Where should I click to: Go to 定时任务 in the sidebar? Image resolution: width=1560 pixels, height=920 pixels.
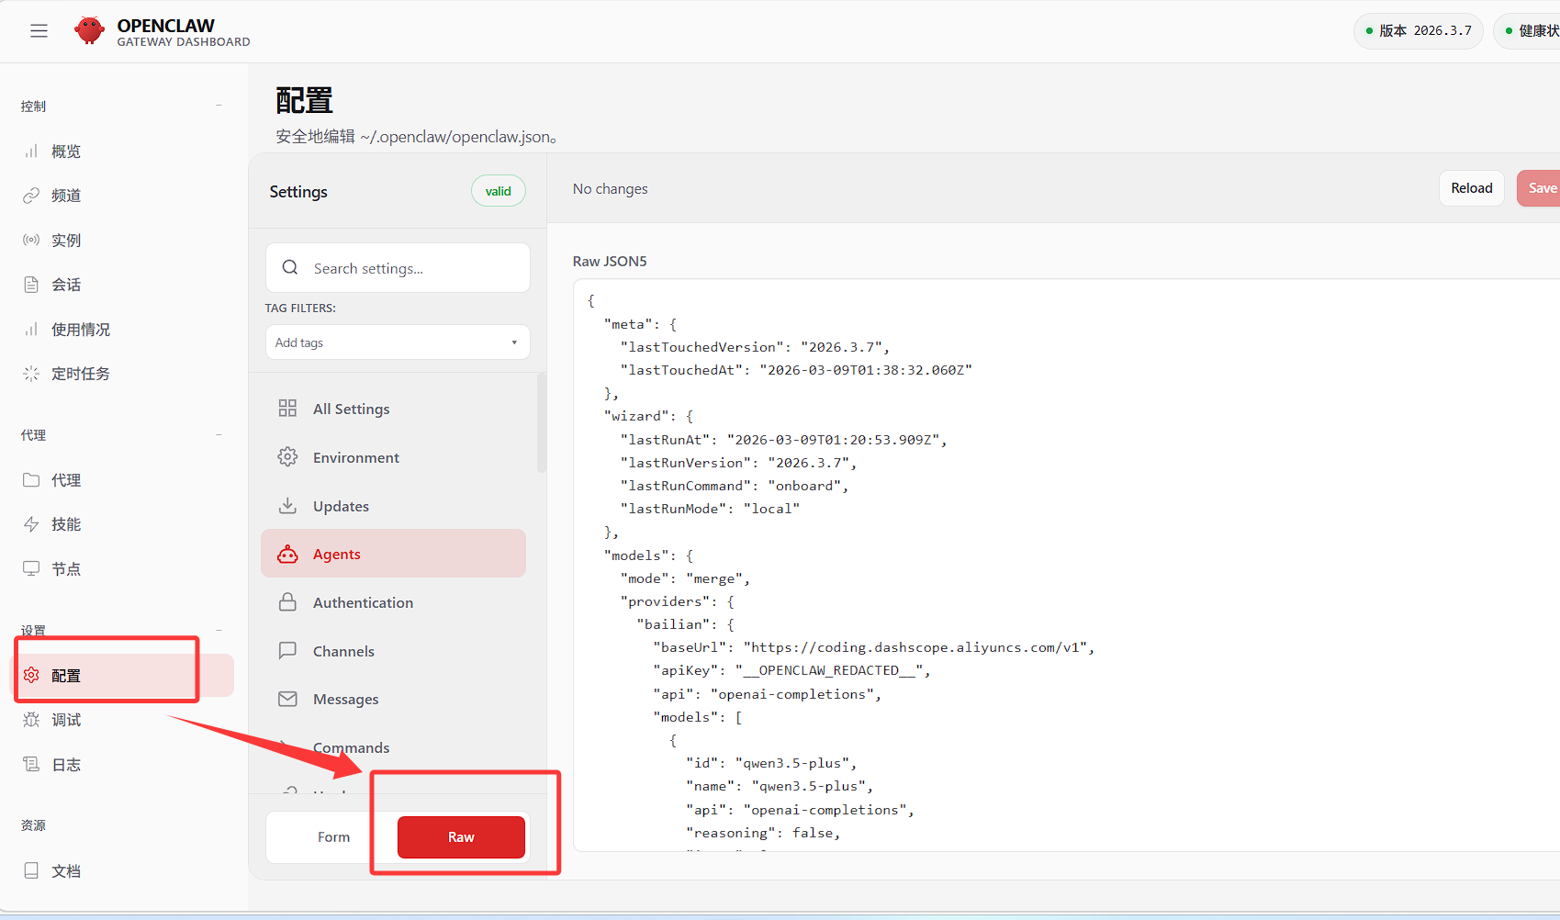click(x=80, y=374)
